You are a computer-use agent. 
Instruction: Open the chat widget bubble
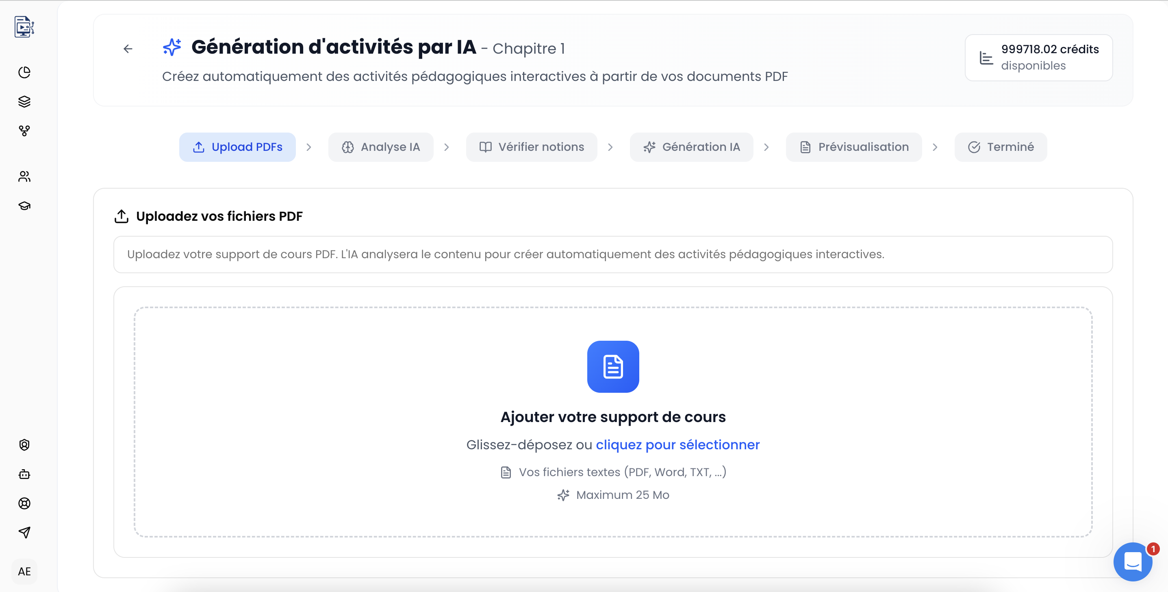coord(1133,562)
